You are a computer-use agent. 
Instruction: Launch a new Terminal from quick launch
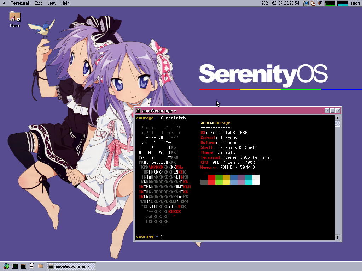23,266
